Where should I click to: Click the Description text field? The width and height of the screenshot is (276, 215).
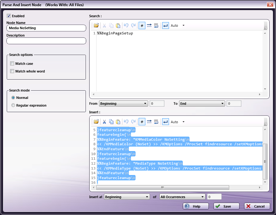tap(46, 41)
